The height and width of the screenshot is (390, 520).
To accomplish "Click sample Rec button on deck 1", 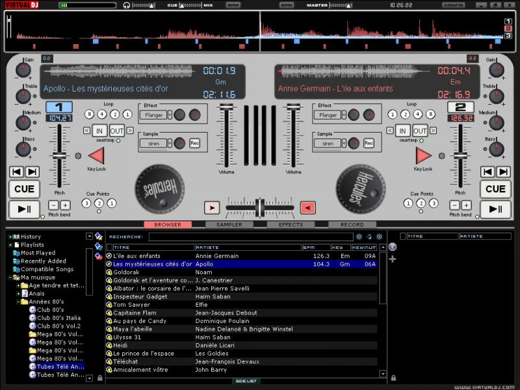I will click(194, 143).
